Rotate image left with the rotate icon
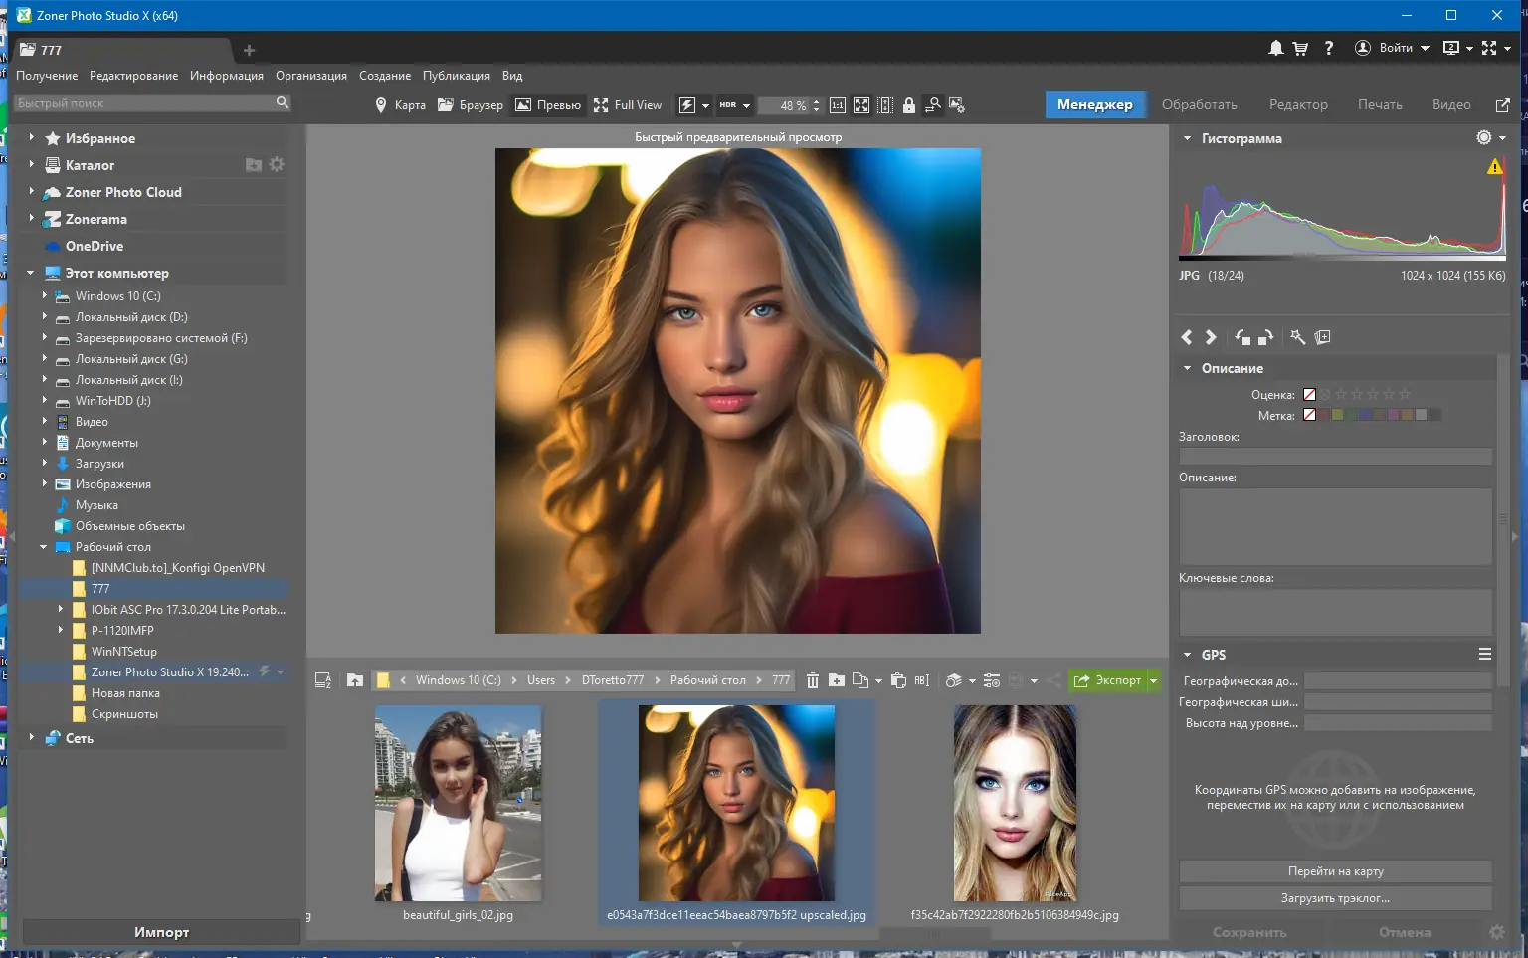 point(1242,337)
